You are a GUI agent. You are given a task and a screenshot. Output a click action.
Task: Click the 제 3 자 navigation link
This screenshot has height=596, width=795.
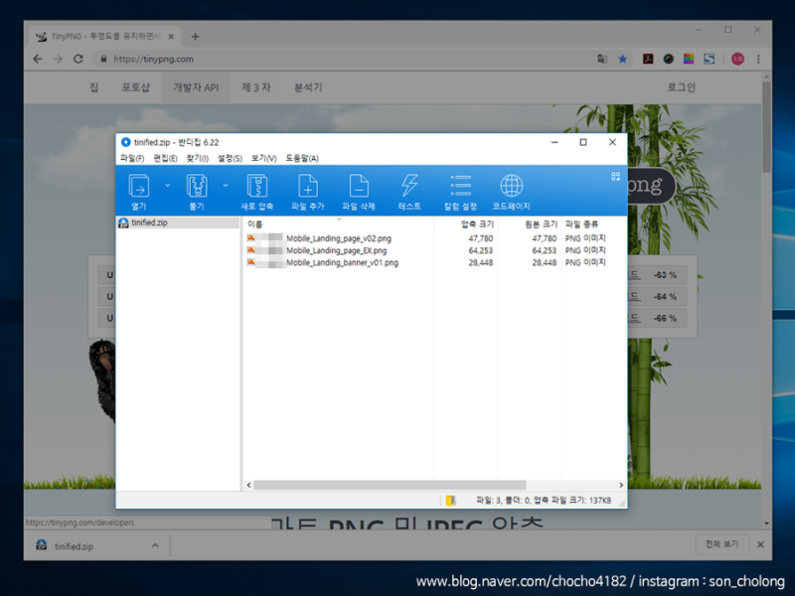click(x=256, y=87)
